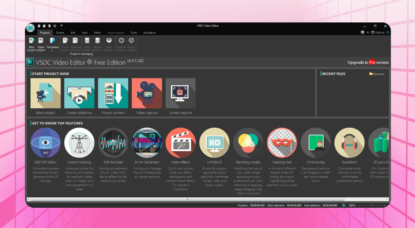Collapse the ribbon with the up arrow
This screenshot has height=228, width=415.
click(x=368, y=32)
